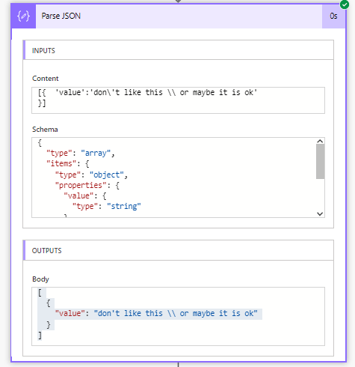
Task: Click the INPUTS section header
Action: 178,50
